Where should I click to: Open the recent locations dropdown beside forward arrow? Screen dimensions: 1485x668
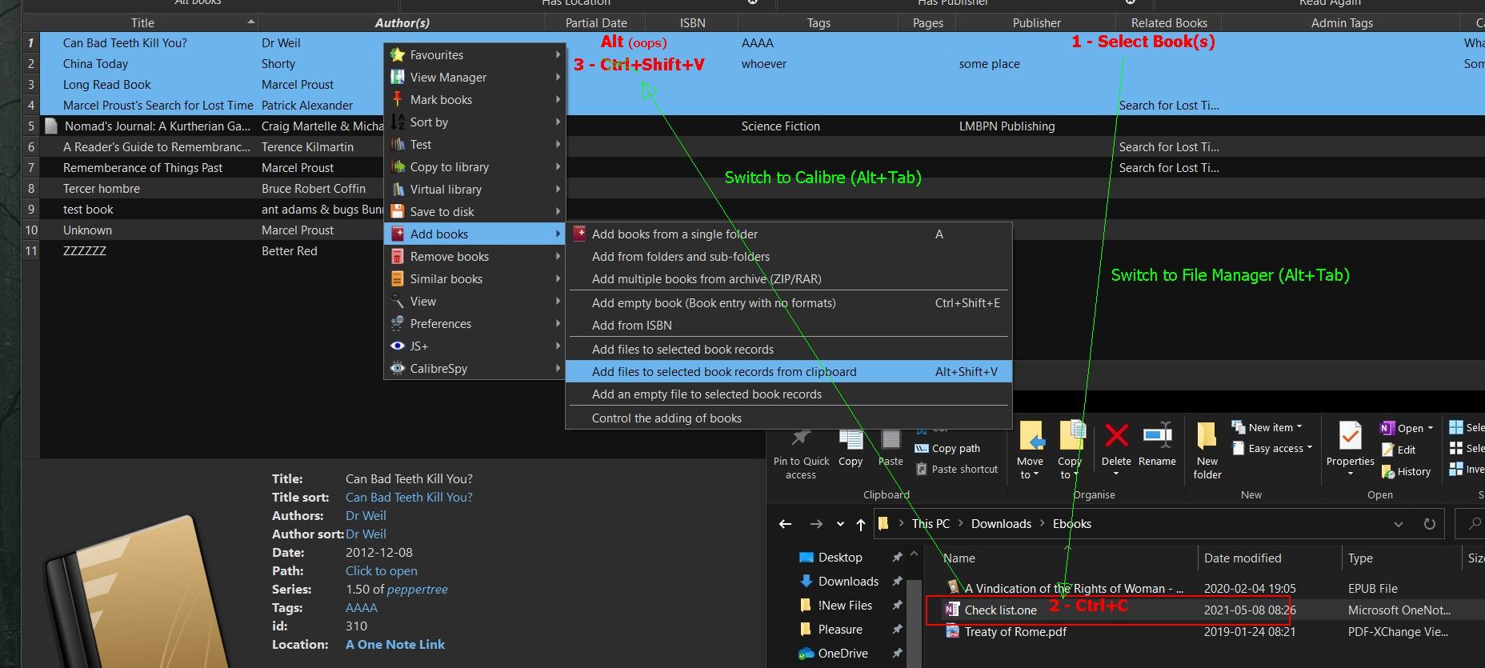tap(840, 524)
